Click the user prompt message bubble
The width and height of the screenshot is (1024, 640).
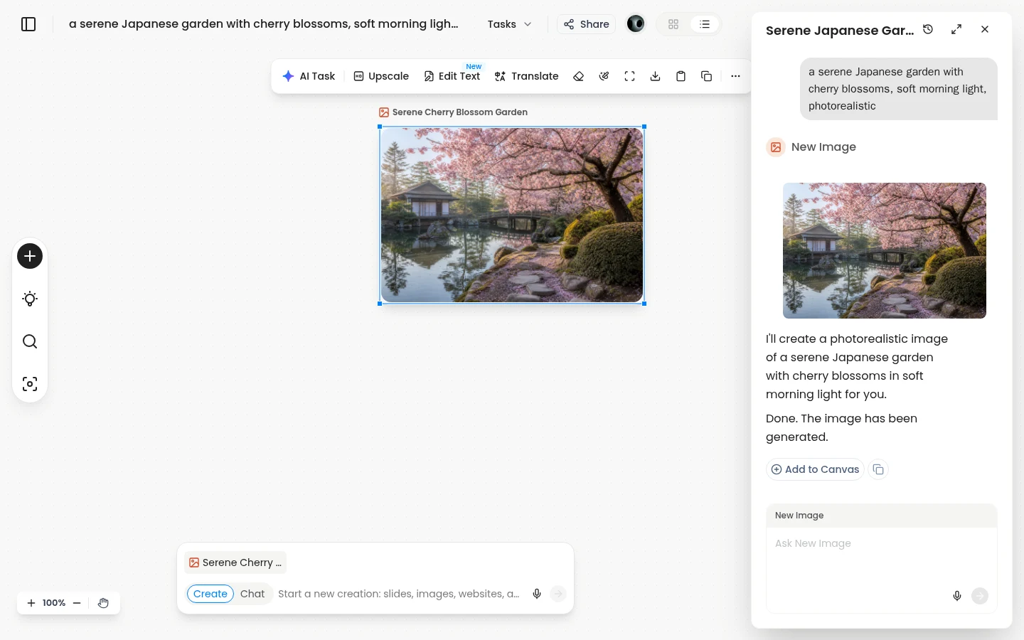(x=899, y=89)
